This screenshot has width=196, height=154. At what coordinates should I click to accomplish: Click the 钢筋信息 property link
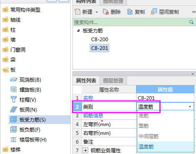[x=93, y=115]
